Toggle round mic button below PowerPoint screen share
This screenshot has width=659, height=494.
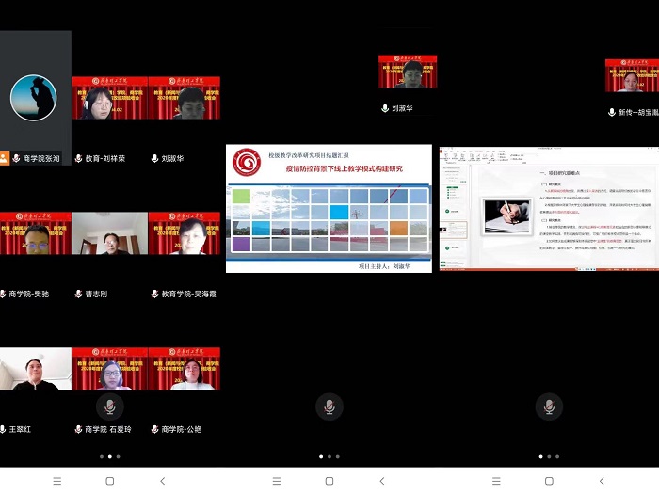coord(548,406)
